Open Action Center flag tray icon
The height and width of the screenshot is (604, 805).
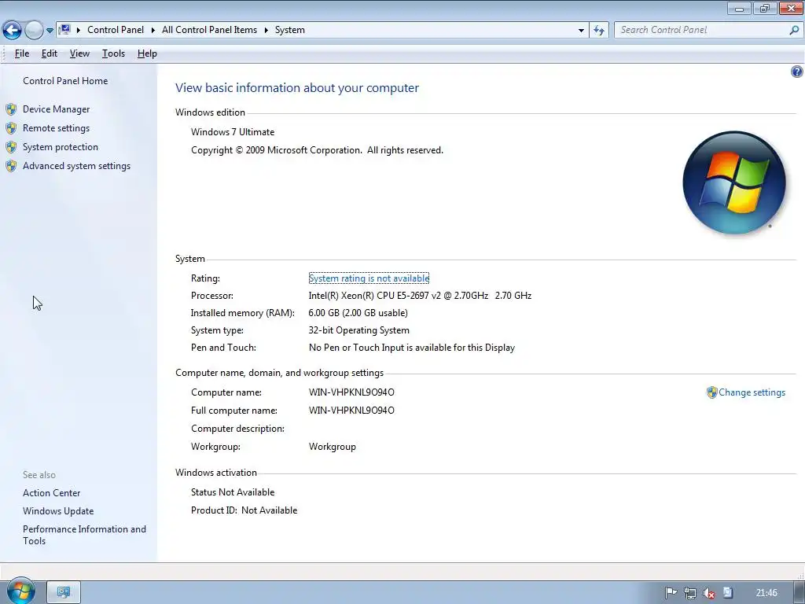tap(671, 593)
